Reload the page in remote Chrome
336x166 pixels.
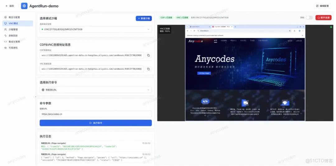click(194, 31)
